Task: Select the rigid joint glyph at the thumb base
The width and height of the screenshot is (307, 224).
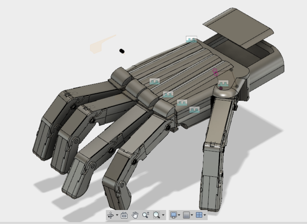Action: point(223,83)
